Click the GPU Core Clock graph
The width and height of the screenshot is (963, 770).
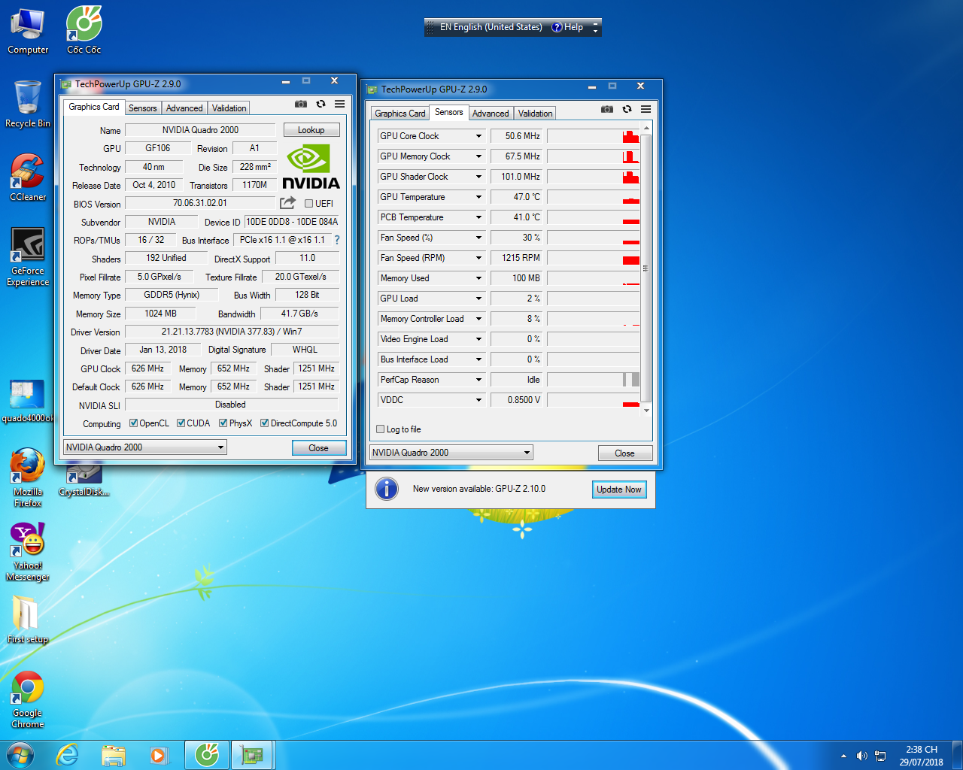[x=593, y=136]
